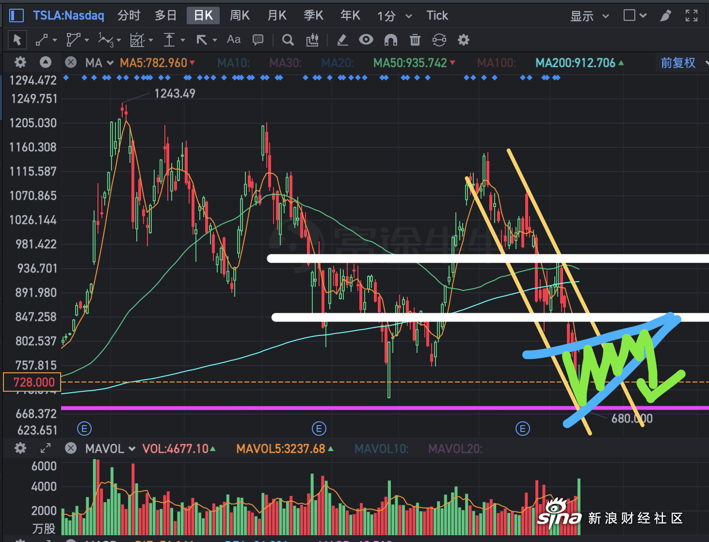Click the rightmost earnings E marker
The image size is (709, 542).
coord(523,429)
